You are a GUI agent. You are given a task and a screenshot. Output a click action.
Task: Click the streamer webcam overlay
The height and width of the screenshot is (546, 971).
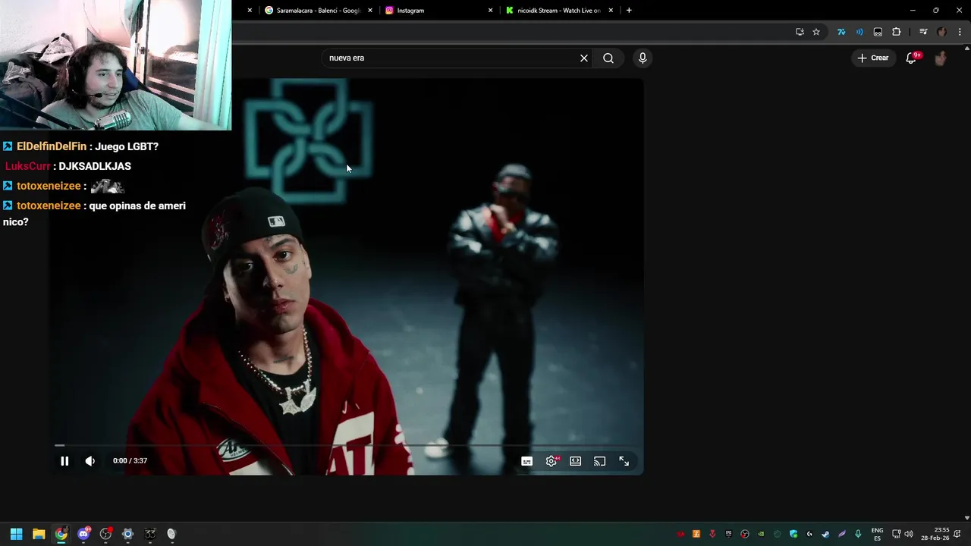(115, 65)
